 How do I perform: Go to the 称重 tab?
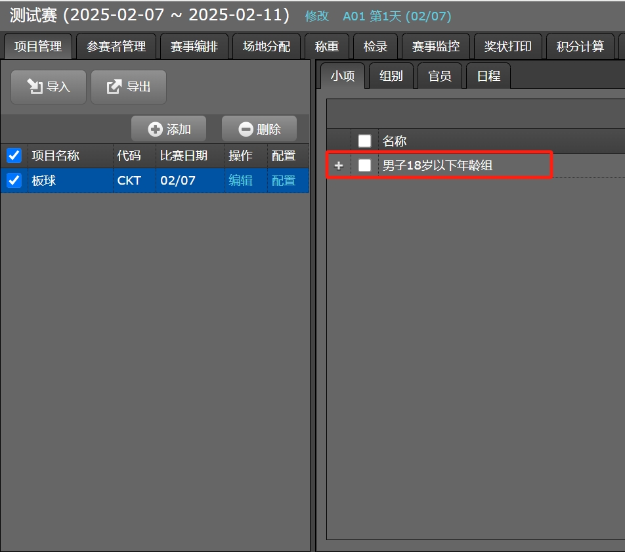click(327, 47)
